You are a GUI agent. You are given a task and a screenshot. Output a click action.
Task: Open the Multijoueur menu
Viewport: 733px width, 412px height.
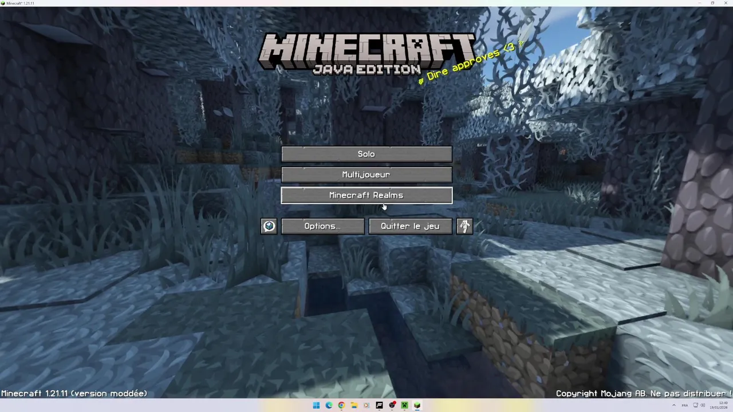(366, 175)
